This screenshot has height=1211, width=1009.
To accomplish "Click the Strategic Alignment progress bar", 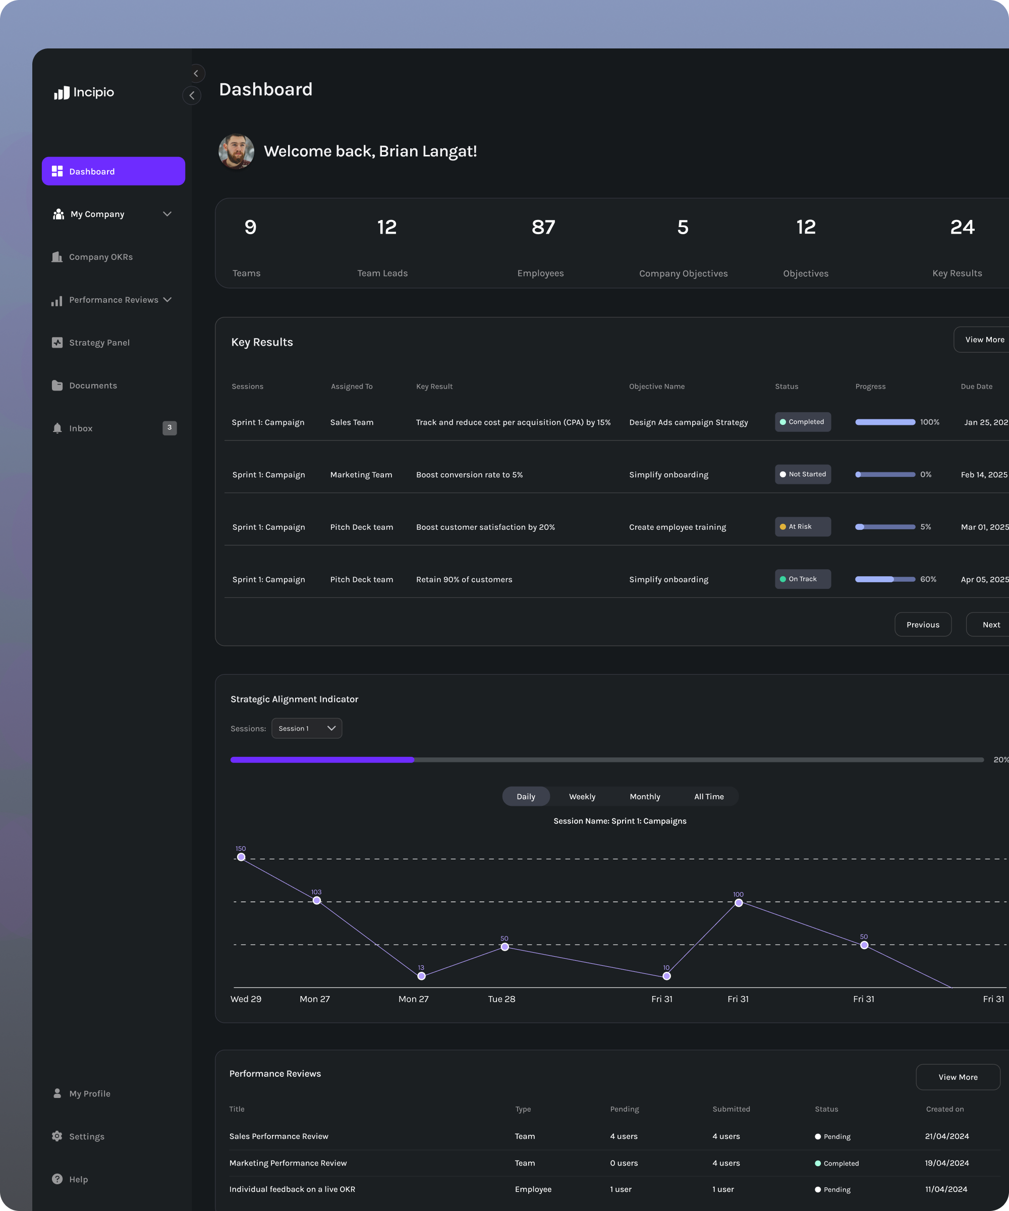I will 605,759.
